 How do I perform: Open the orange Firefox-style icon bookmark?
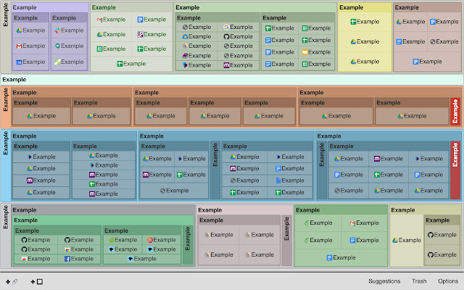coord(162,240)
